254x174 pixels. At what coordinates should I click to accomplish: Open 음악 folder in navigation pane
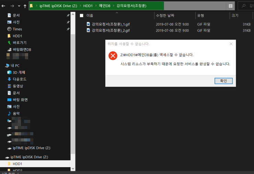point(16,113)
